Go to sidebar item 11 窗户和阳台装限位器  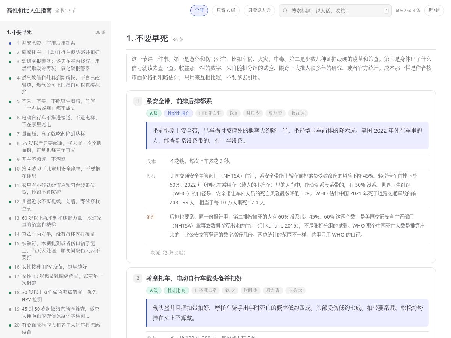(55, 189)
